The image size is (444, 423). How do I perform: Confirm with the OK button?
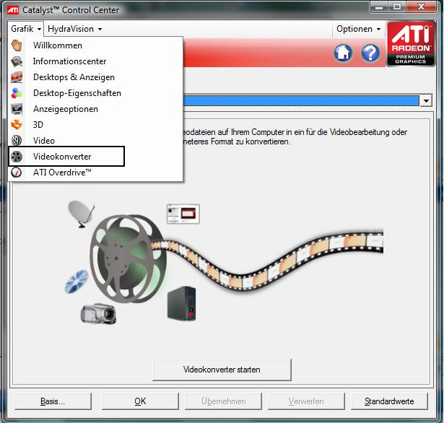click(x=140, y=401)
